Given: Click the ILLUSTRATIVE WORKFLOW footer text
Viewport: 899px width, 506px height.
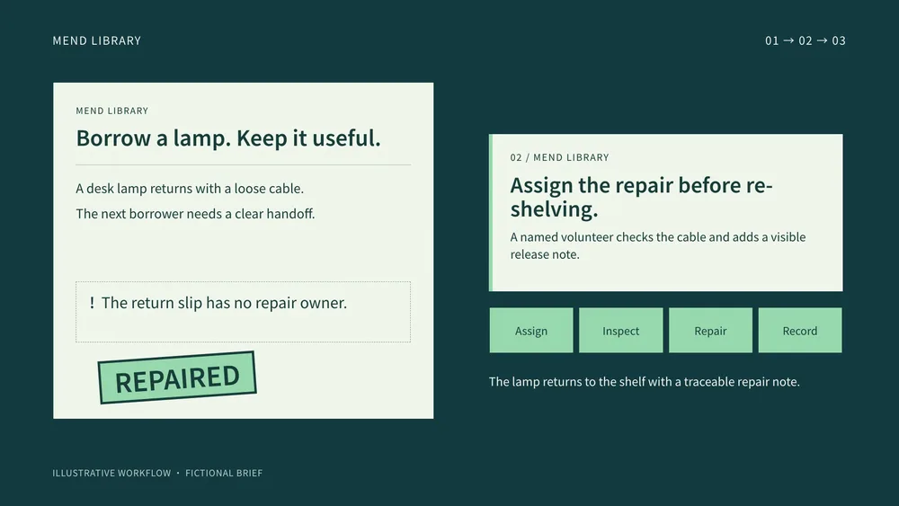Looking at the screenshot, I should (111, 473).
